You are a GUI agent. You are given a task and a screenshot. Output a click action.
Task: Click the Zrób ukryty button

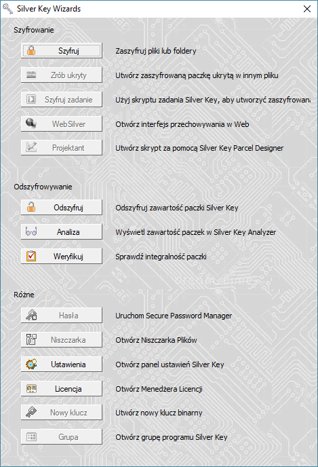62,75
